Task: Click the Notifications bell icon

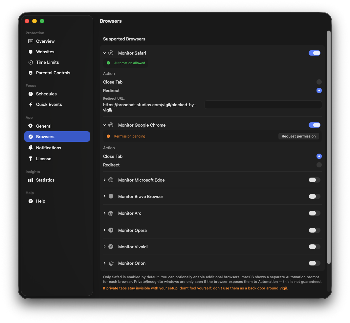Action: click(31, 148)
